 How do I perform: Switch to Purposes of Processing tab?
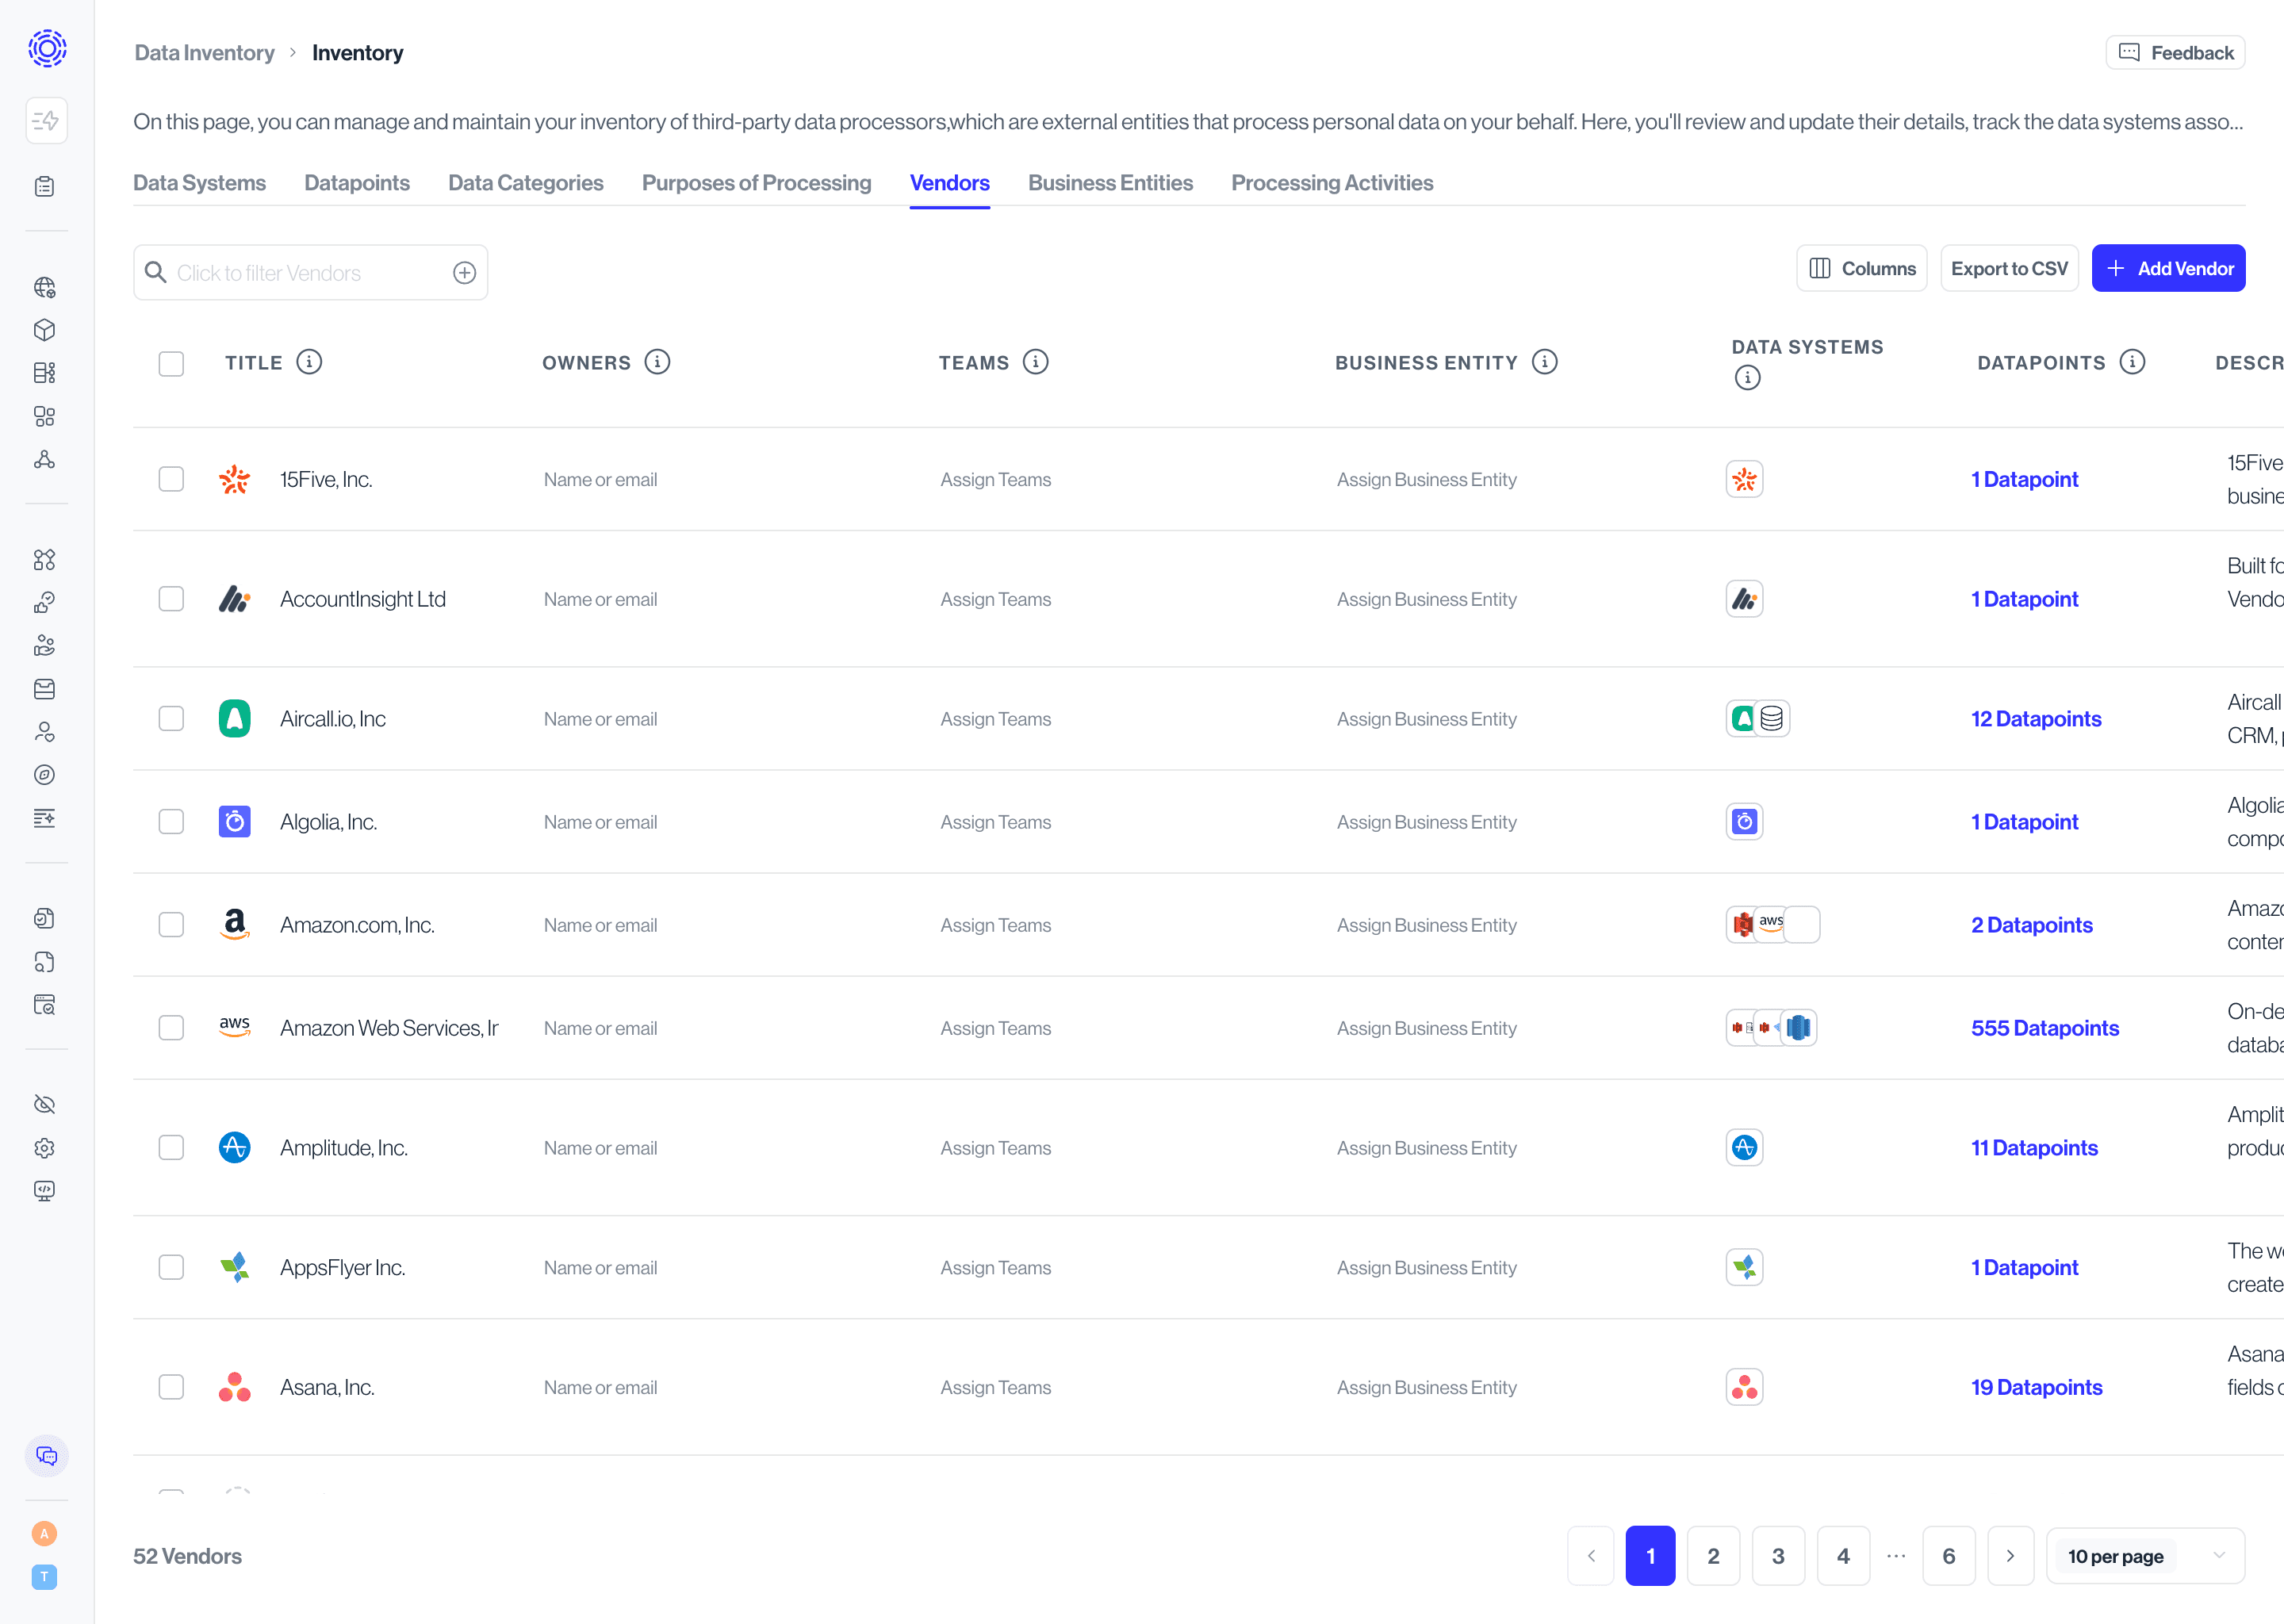(x=756, y=183)
